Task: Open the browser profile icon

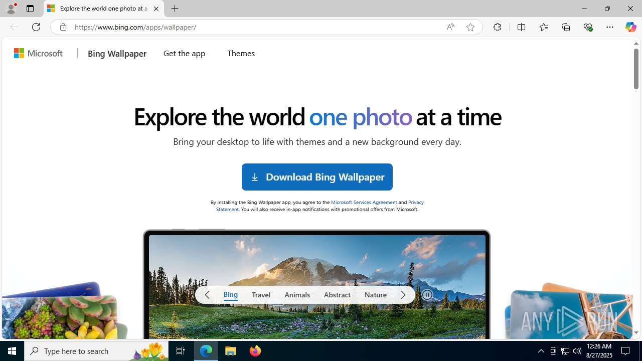Action: (11, 9)
